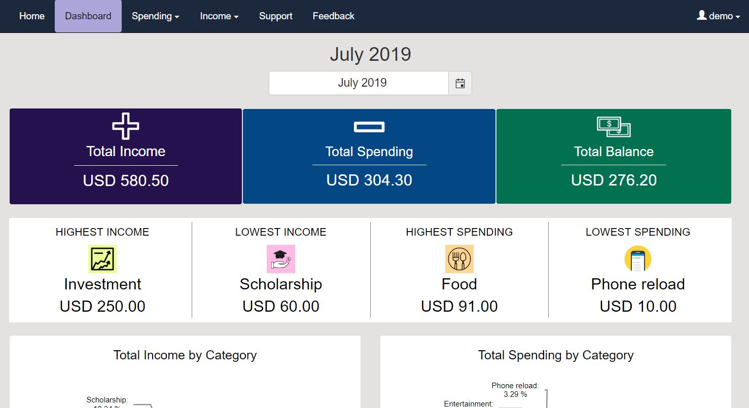Click the demo user profile icon
Image resolution: width=749 pixels, height=408 pixels.
coord(702,16)
